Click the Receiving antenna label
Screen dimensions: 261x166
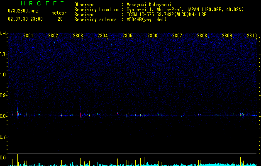[95, 20]
